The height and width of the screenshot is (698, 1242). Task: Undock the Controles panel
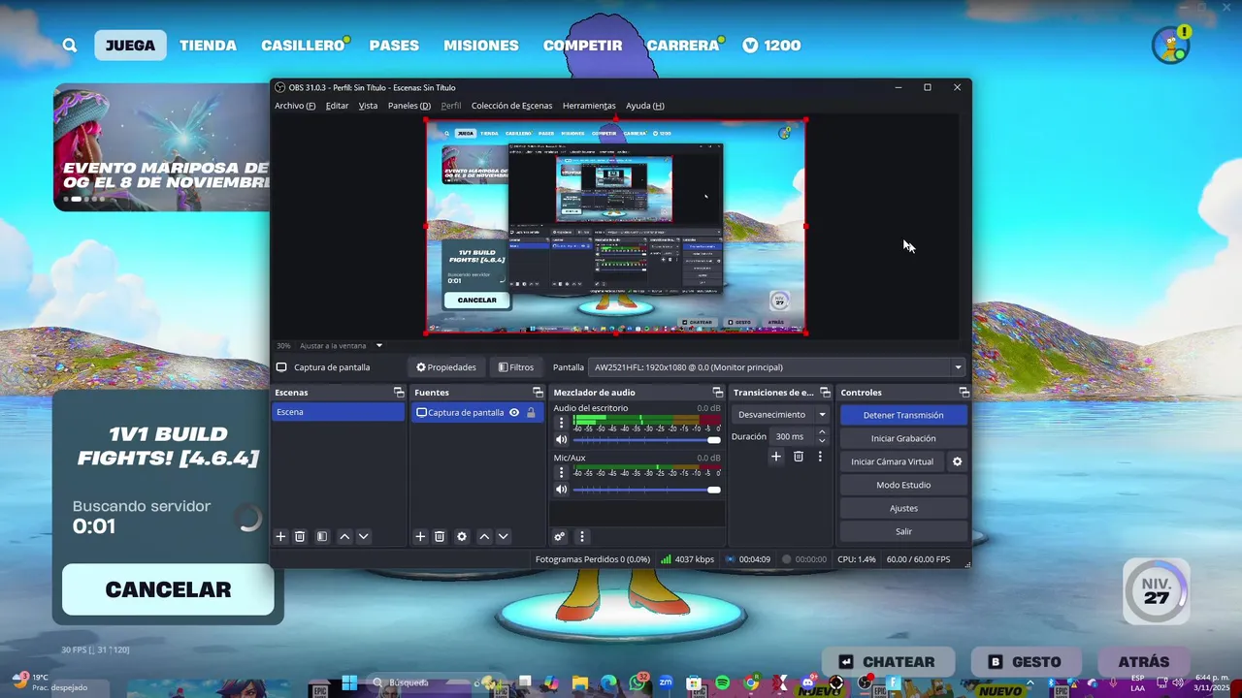click(x=964, y=393)
